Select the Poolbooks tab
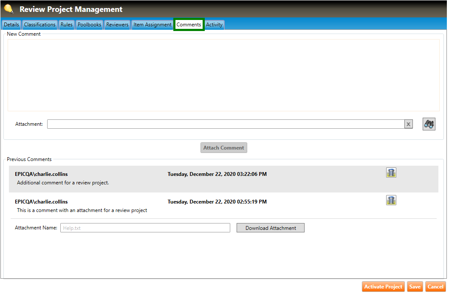Image resolution: width=449 pixels, height=294 pixels. pos(89,25)
